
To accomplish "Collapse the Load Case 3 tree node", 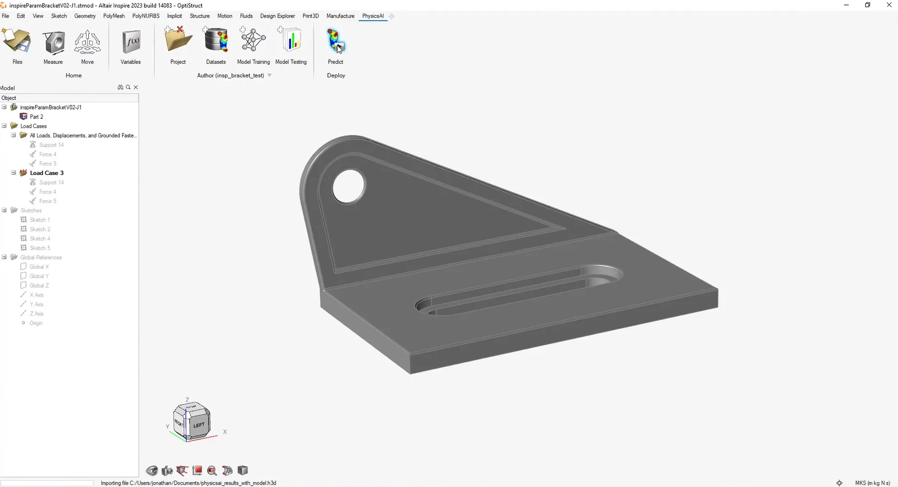I will click(x=14, y=173).
